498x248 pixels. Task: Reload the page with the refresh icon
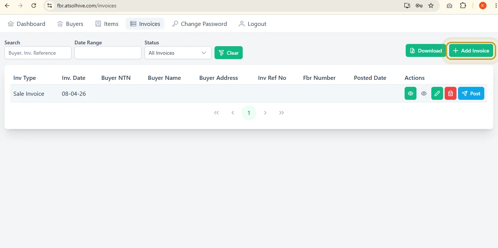click(x=34, y=6)
